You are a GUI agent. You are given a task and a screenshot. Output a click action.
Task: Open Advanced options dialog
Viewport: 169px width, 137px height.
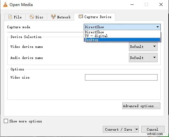(x=141, y=106)
